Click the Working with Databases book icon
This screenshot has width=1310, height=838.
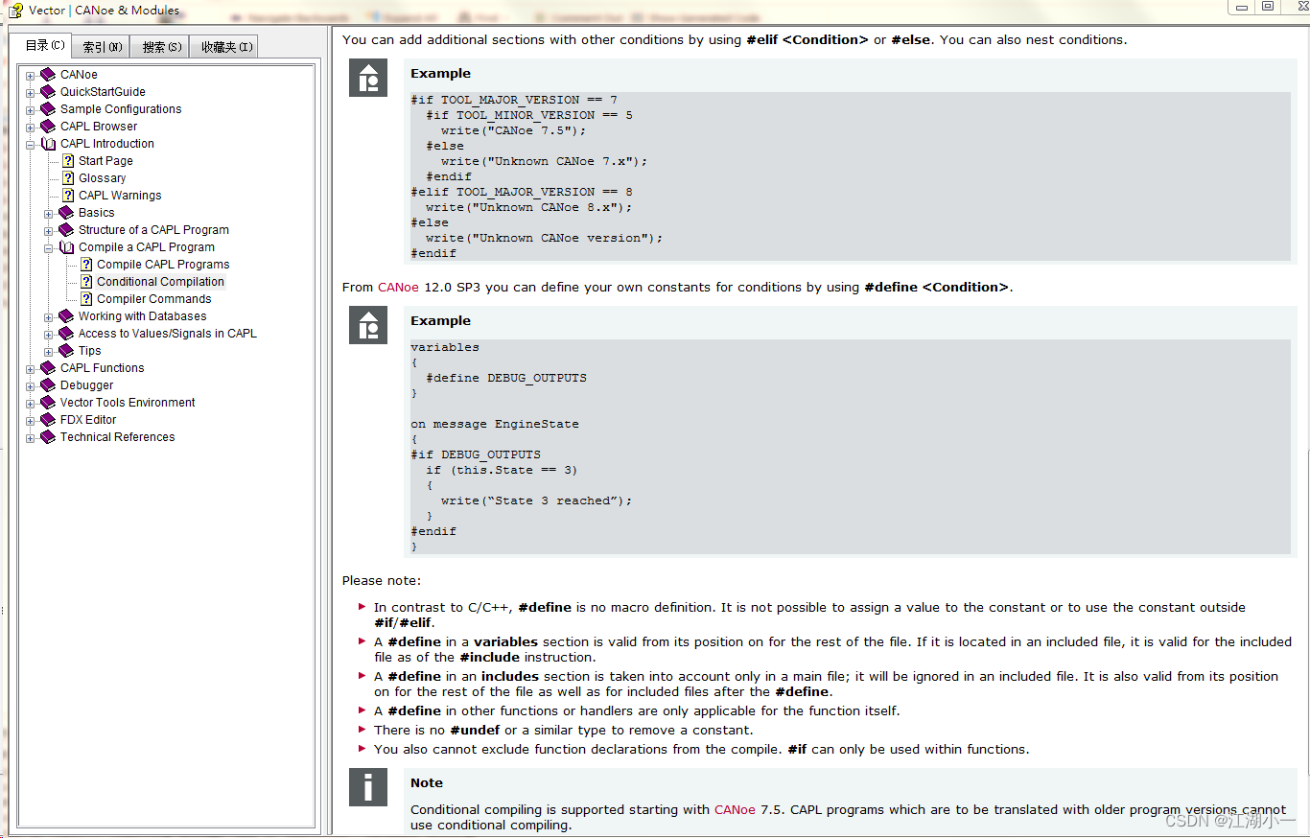66,316
